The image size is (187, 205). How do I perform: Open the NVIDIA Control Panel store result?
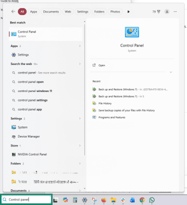45,154
